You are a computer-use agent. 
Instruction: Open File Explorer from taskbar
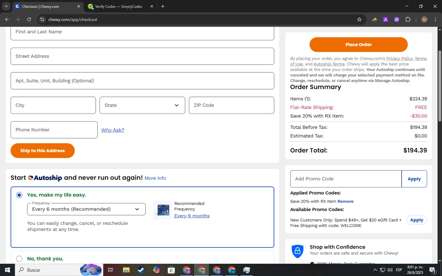point(126,270)
